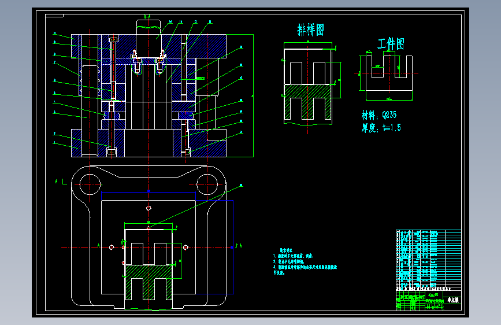The width and height of the screenshot is (501, 325).
Task: Click the 厚度: t=1.5 annotation
Action: pos(381,128)
